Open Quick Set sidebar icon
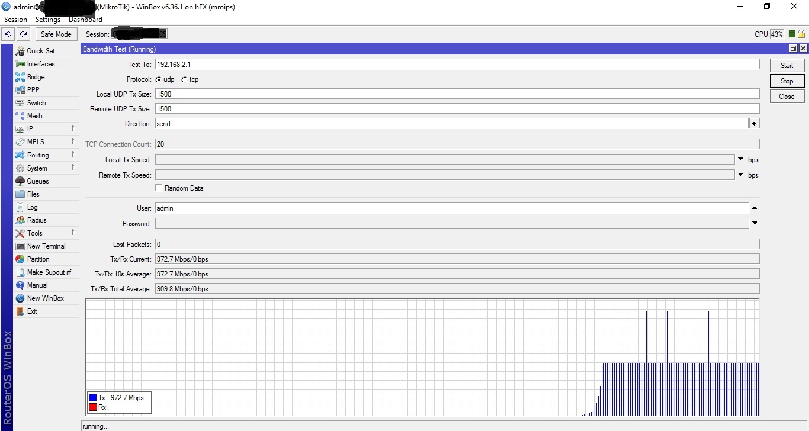Viewport: 809px width, 431px height. pos(20,51)
